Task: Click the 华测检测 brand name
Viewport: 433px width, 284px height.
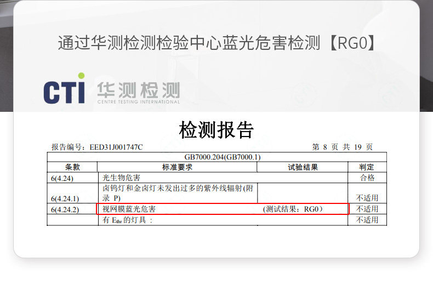Action: 139,90
